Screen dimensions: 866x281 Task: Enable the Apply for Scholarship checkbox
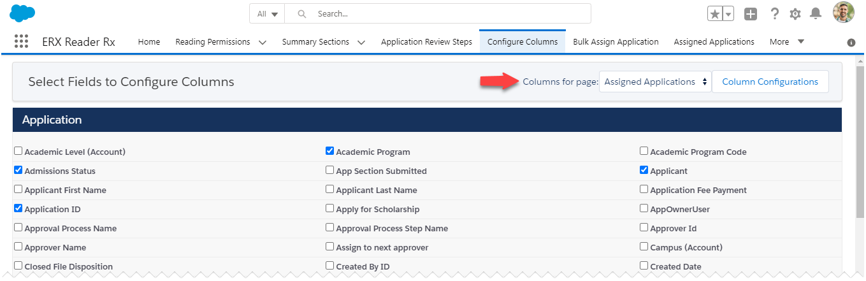click(329, 209)
